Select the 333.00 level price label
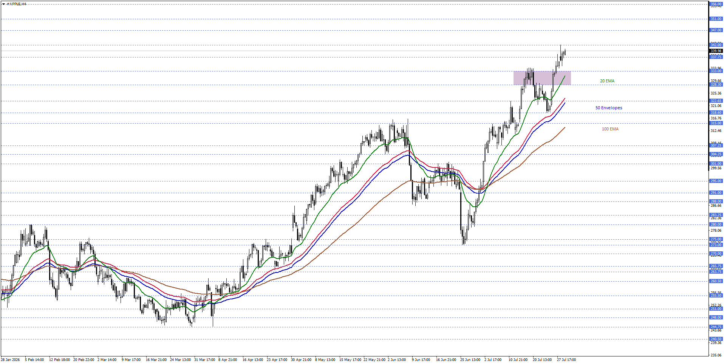Viewport: 724px width, 364px height. tap(716, 71)
